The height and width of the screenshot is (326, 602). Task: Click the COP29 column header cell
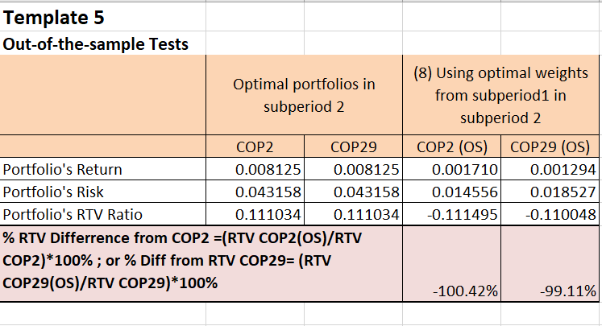353,147
